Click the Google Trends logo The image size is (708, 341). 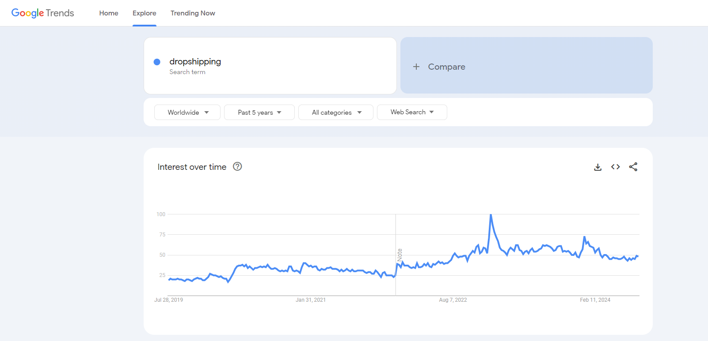(42, 13)
